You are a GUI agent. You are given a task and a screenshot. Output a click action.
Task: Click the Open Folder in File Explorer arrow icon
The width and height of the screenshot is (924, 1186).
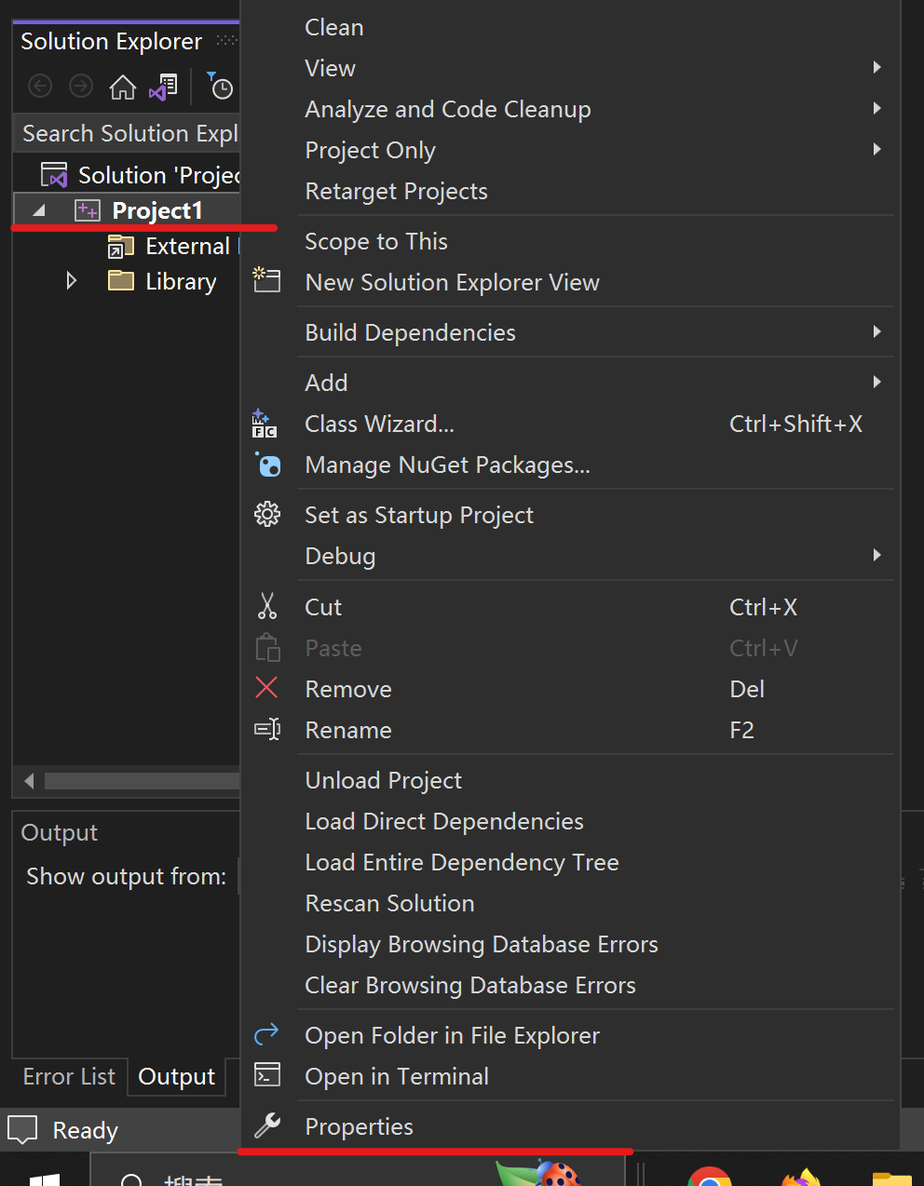[x=267, y=1034]
